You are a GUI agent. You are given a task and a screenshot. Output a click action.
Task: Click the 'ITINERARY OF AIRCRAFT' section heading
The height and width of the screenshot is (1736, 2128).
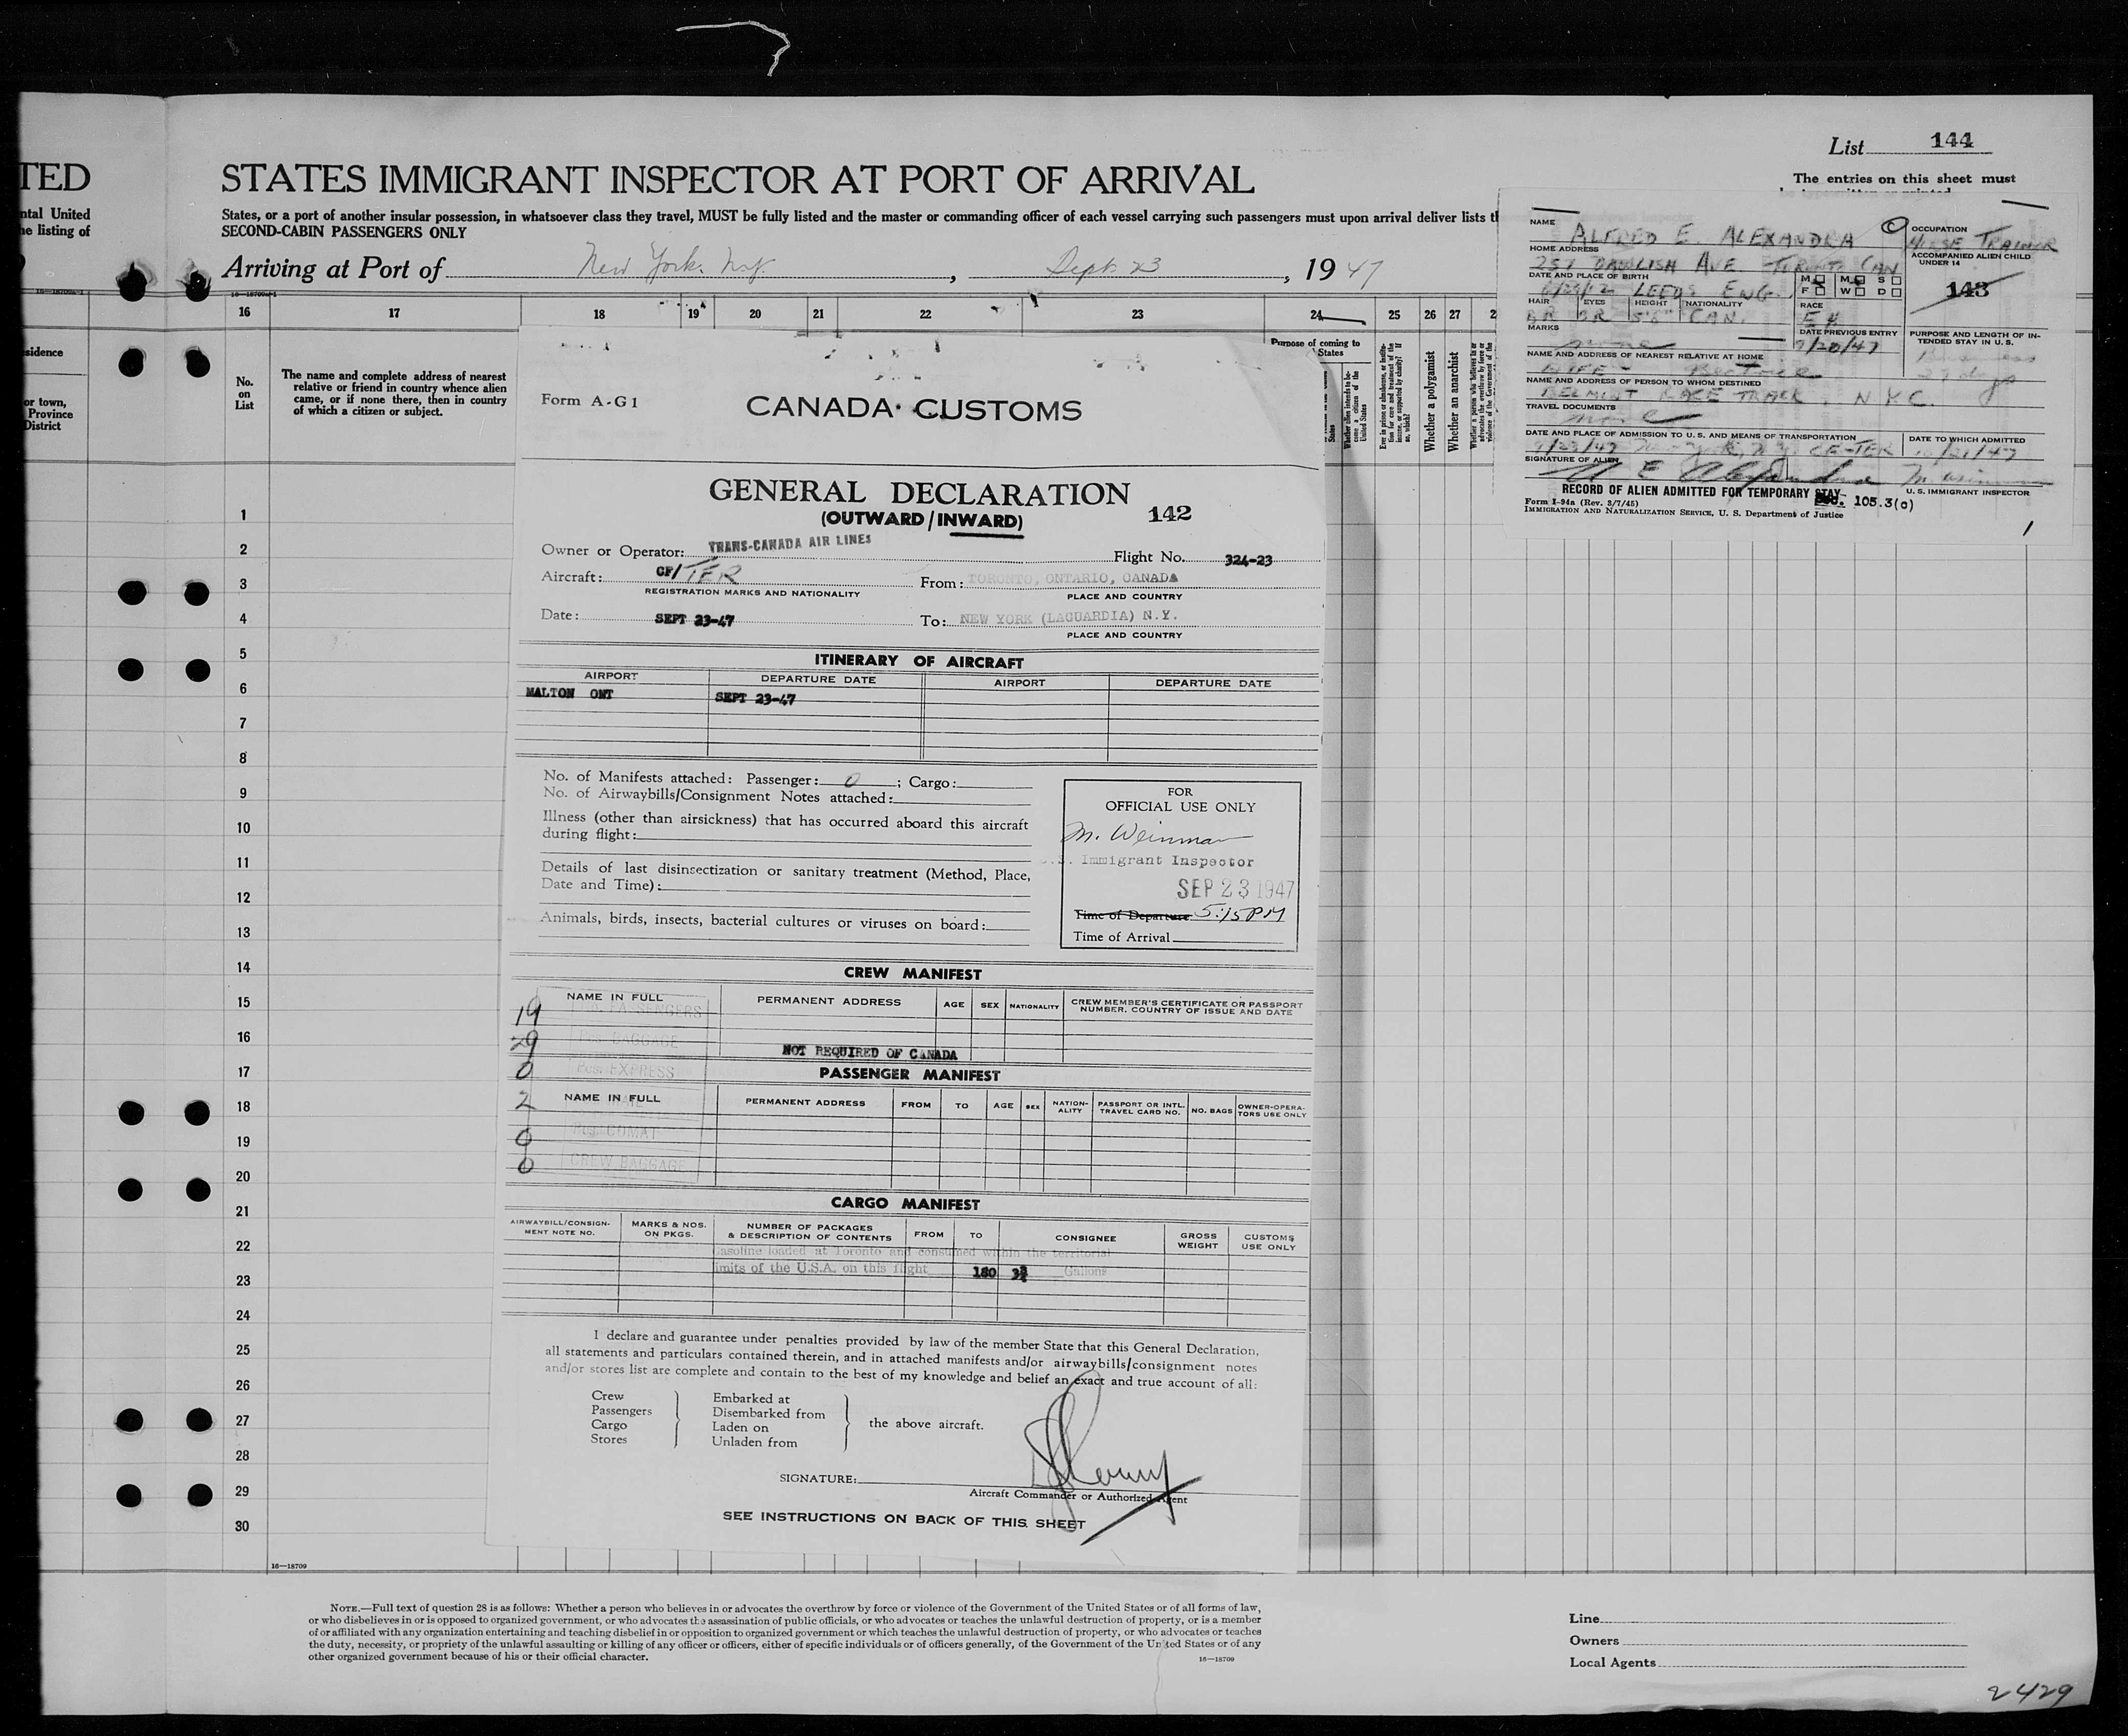tap(918, 661)
